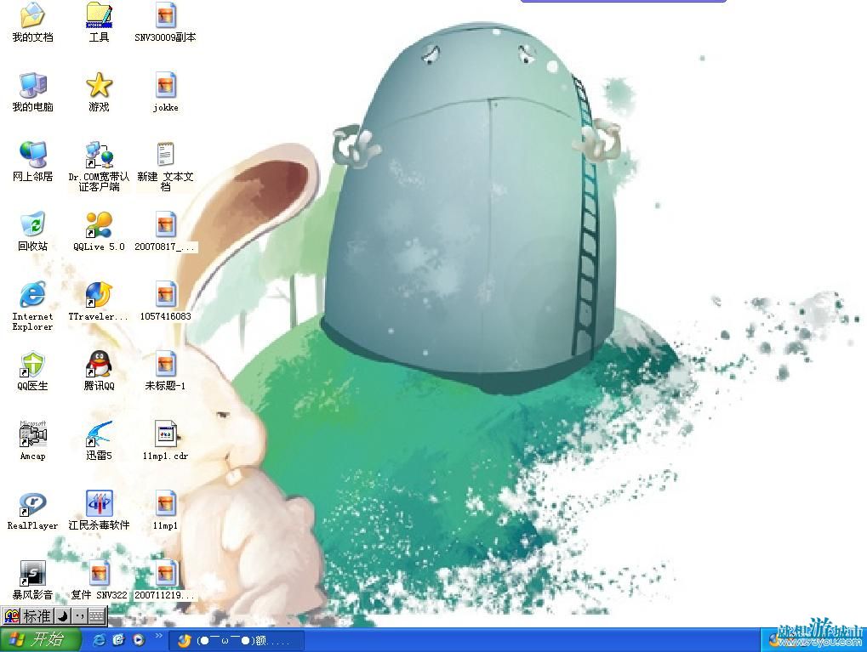Click the 开始 Start button
The height and width of the screenshot is (652, 867).
point(40,640)
